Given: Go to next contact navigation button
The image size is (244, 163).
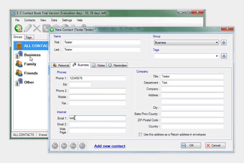Looking at the screenshot, I should click(x=73, y=146).
